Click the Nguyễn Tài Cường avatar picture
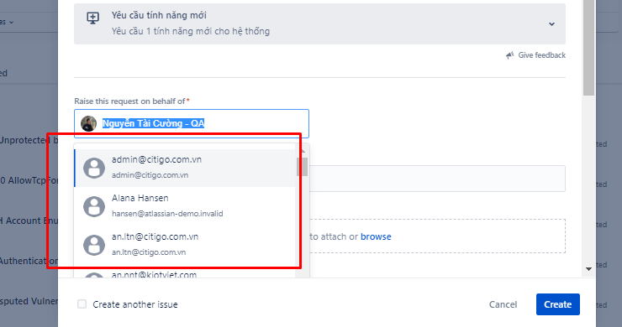The width and height of the screenshot is (622, 327). click(88, 123)
